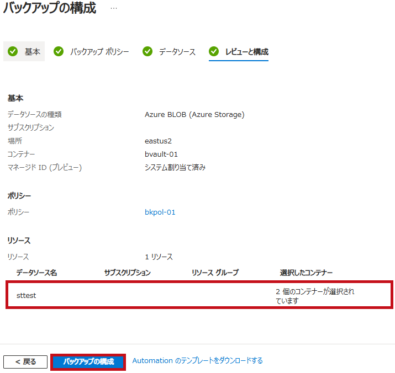Click the eastus2 location value
The width and height of the screenshot is (395, 373).
(x=158, y=141)
